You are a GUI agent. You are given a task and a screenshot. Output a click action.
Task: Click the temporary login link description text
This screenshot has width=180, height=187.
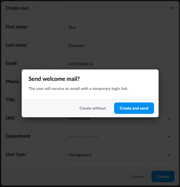[x=78, y=88]
